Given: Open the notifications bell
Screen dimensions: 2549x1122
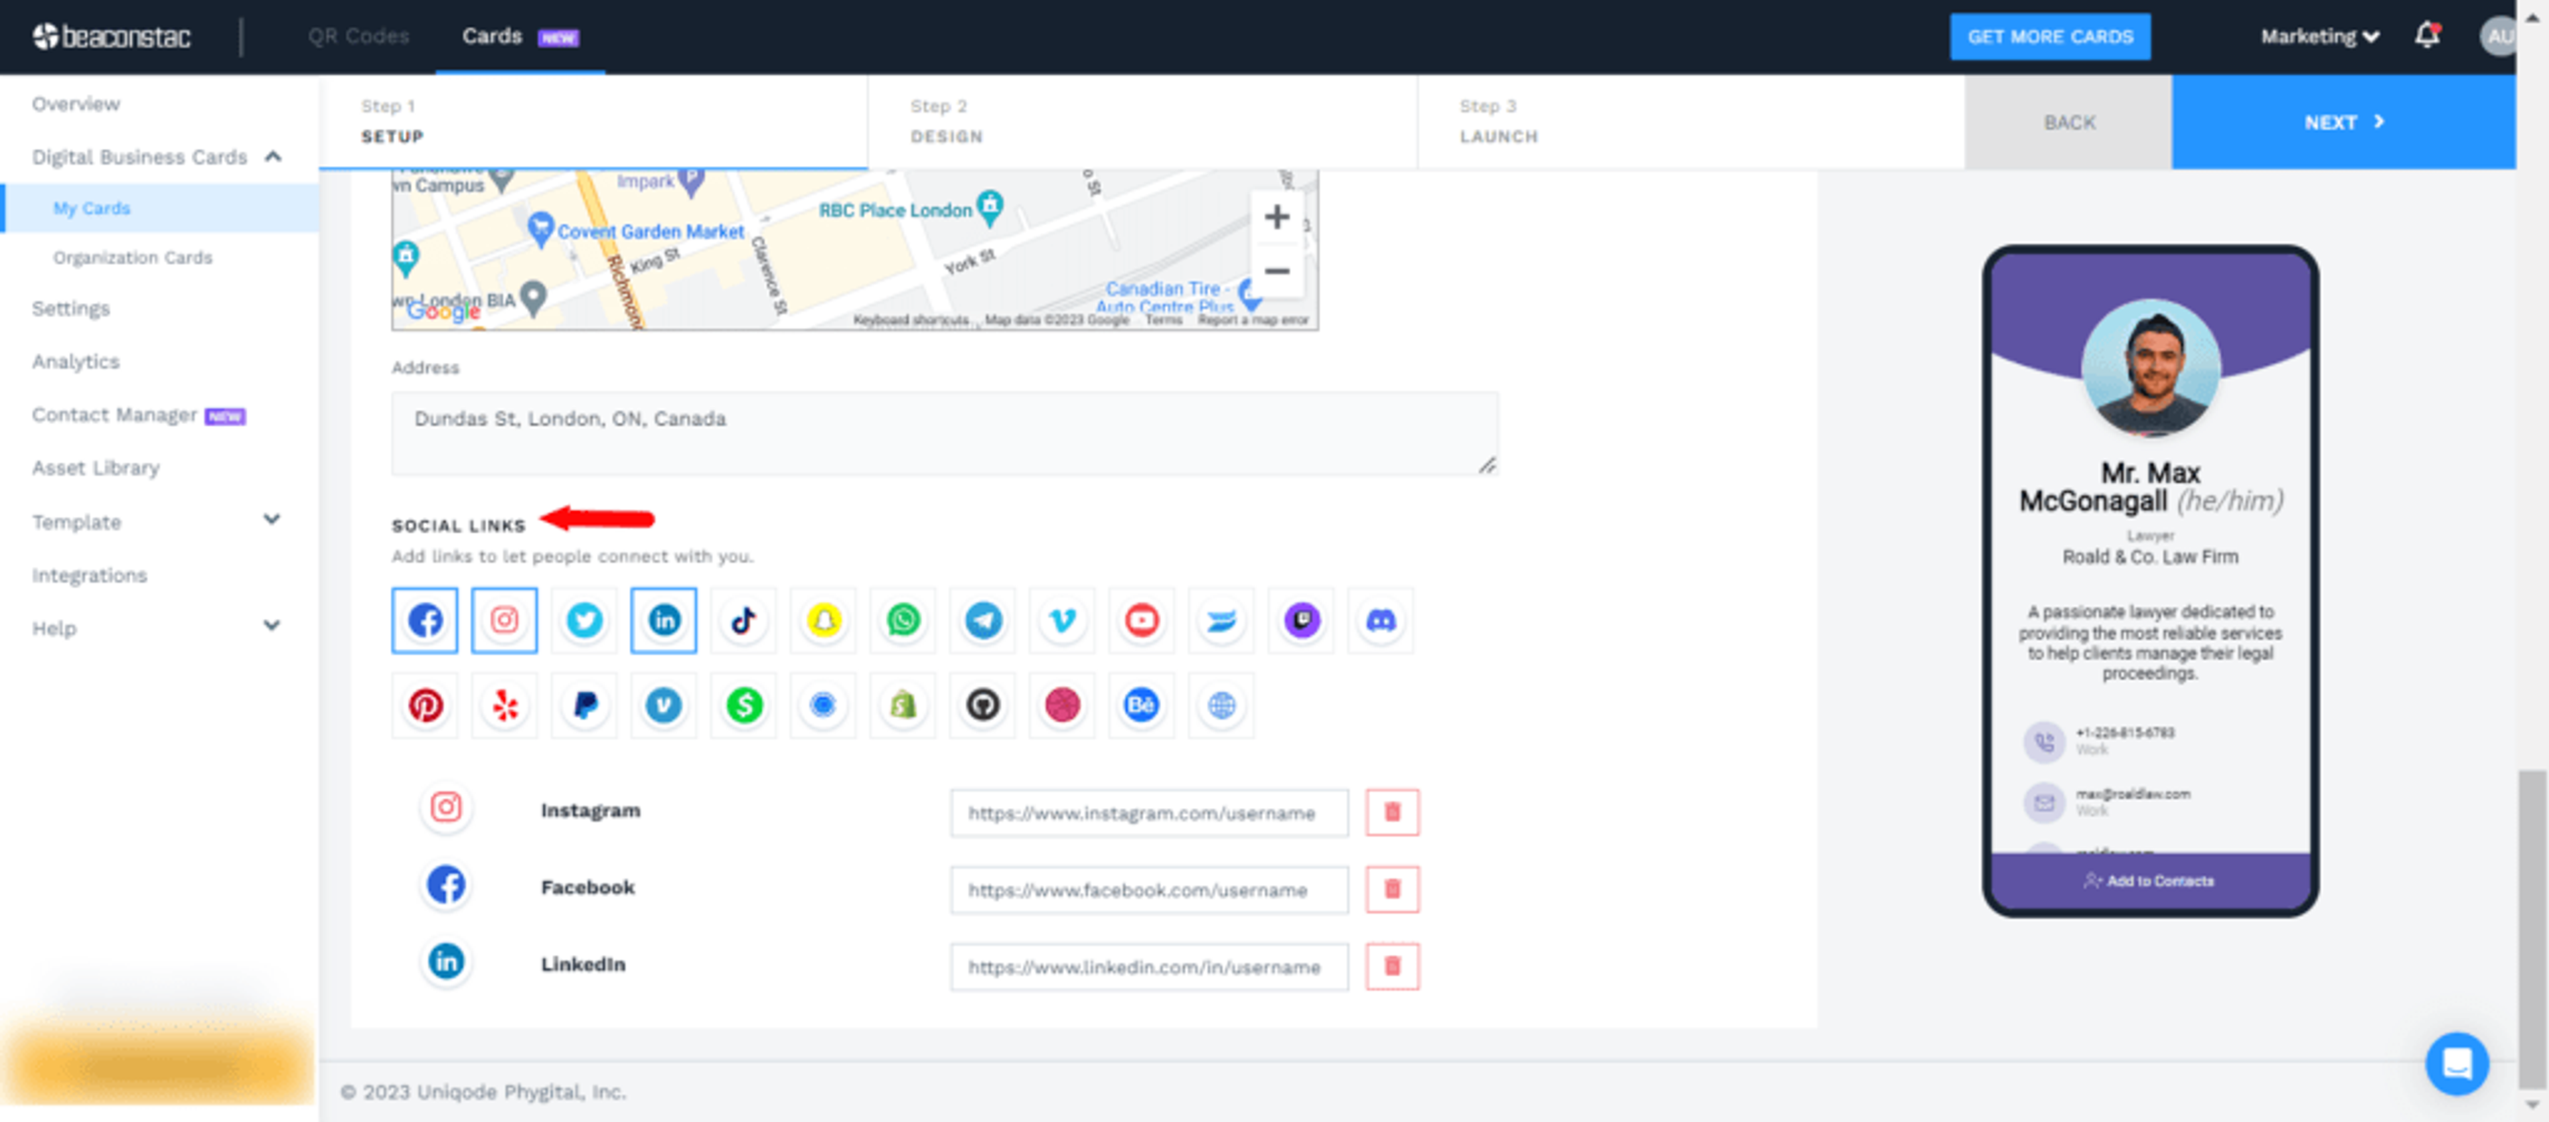Looking at the screenshot, I should tap(2426, 36).
